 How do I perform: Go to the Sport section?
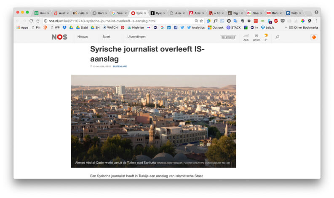[106, 37]
